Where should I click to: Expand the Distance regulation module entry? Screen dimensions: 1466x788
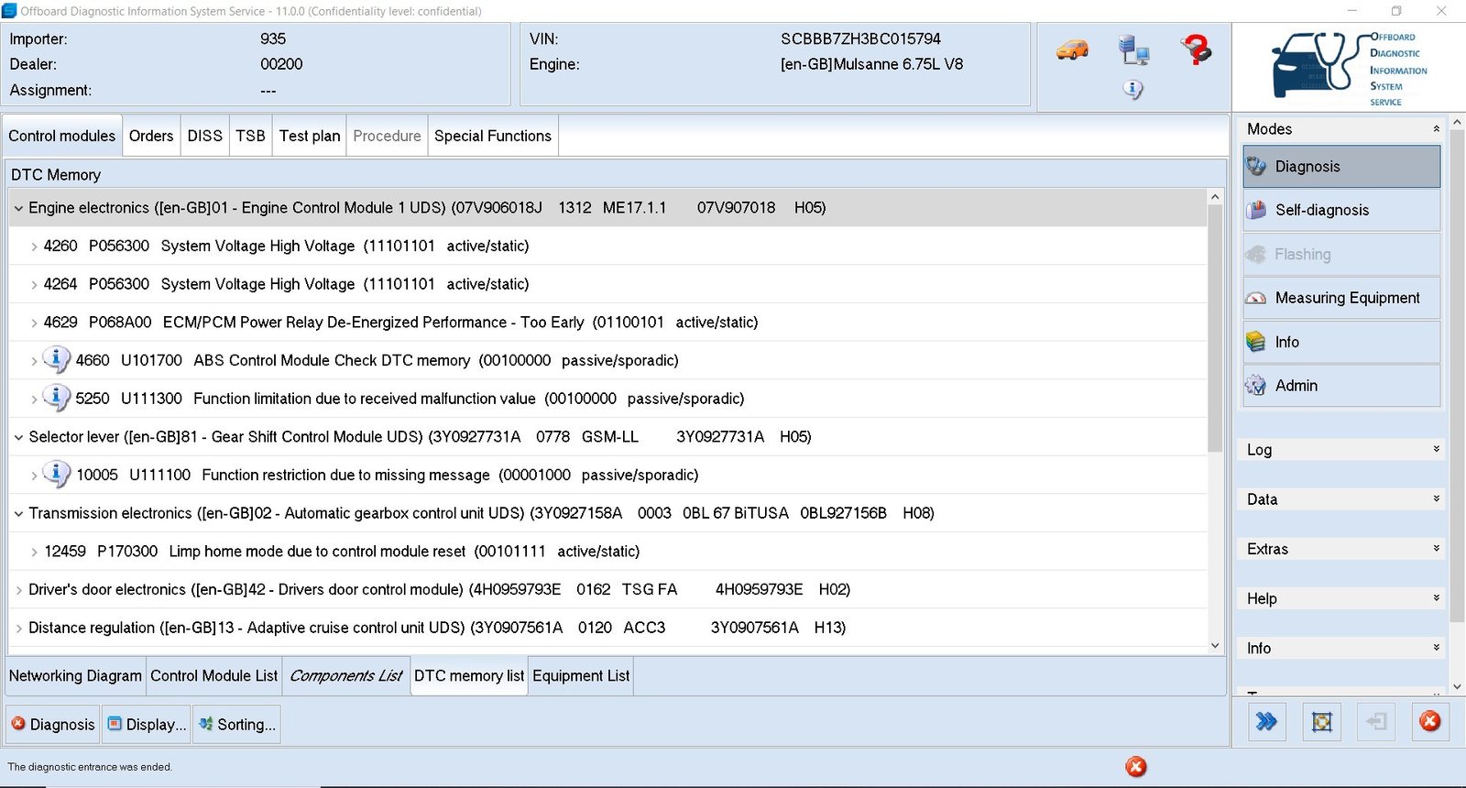coord(18,628)
